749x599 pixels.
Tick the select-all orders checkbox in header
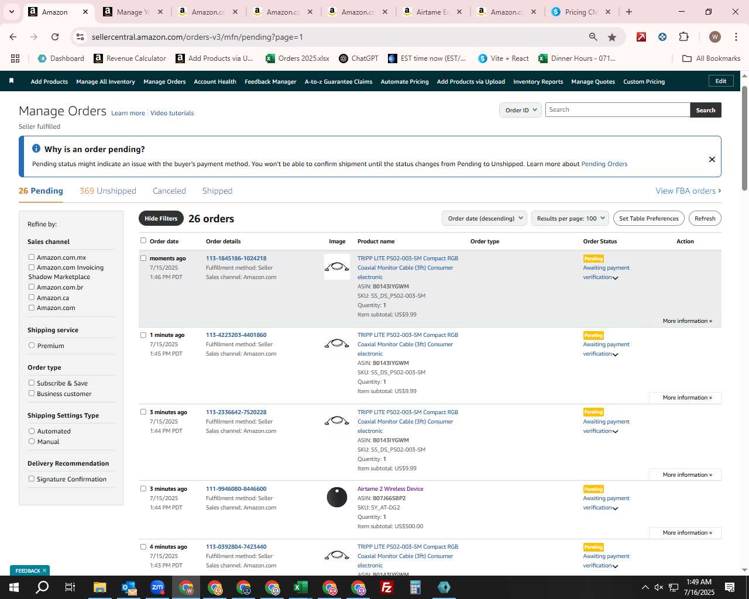click(x=143, y=240)
